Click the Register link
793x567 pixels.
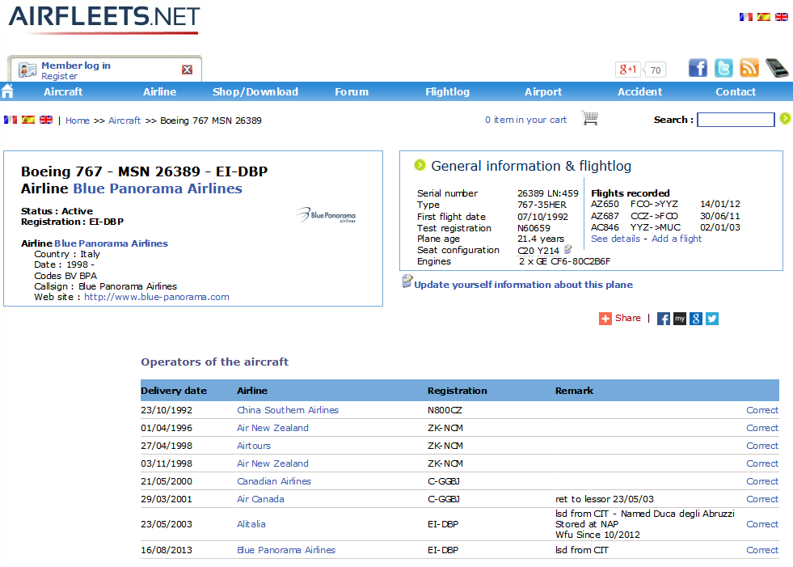point(60,76)
